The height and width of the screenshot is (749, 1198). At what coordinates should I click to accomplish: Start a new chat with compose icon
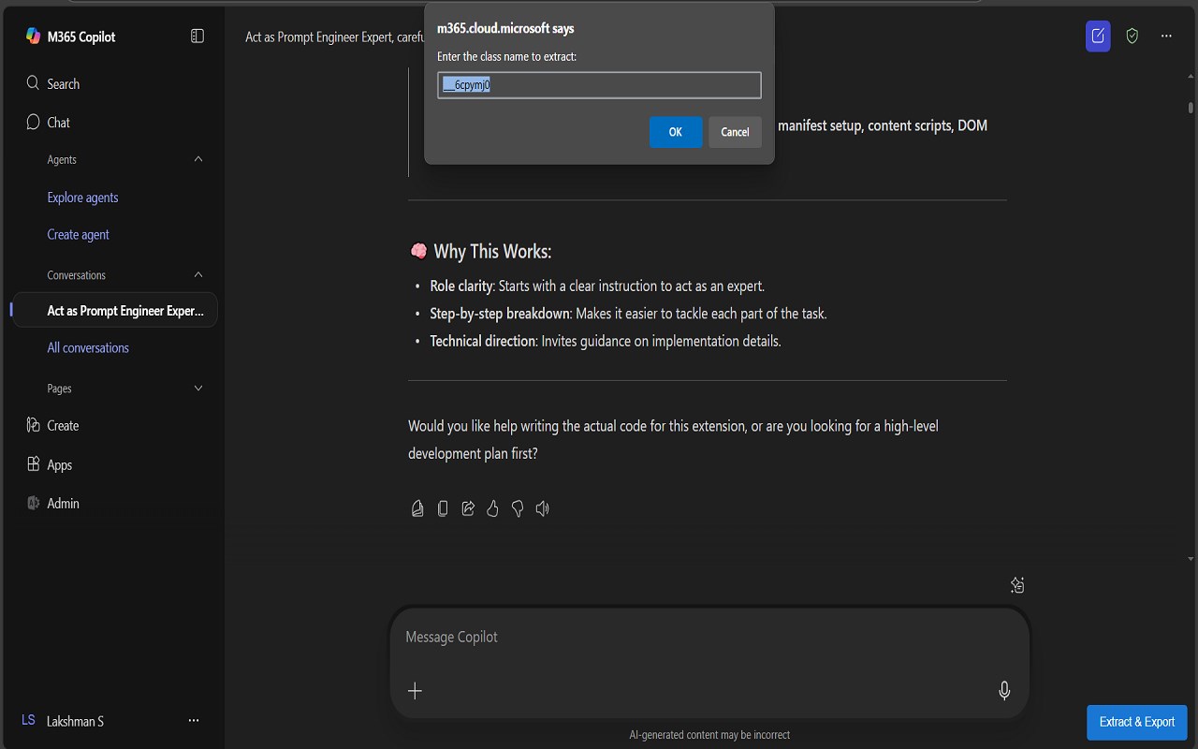point(1098,36)
